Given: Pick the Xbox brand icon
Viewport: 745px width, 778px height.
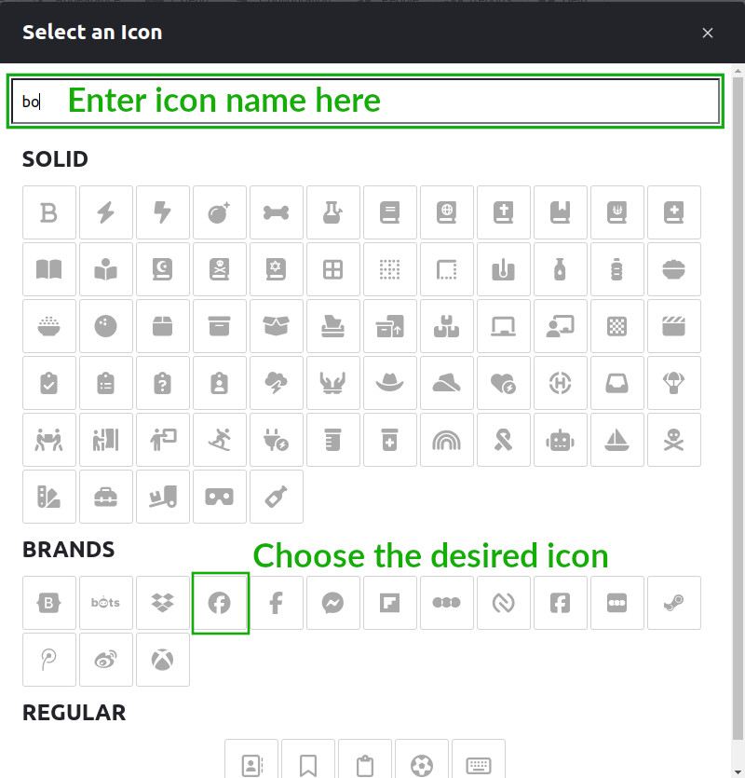Looking at the screenshot, I should point(163,660).
